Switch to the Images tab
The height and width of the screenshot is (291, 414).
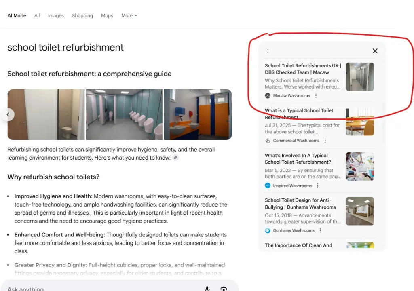pos(56,16)
